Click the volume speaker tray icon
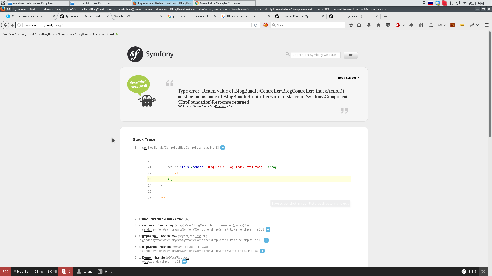This screenshot has height=276, width=492. pyautogui.click(x=451, y=3)
